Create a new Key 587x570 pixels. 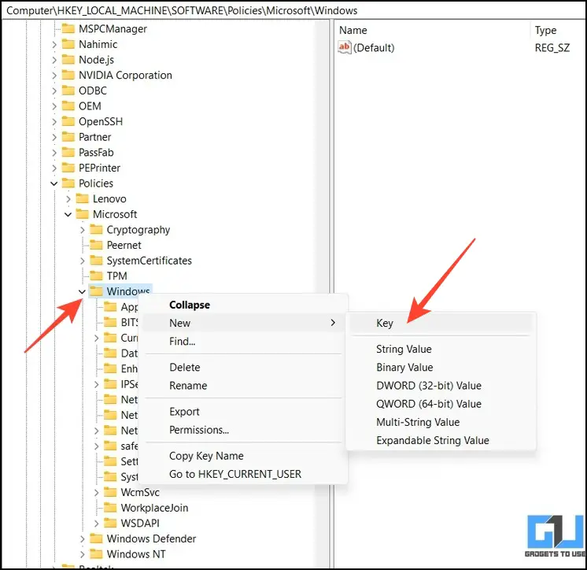click(x=441, y=324)
